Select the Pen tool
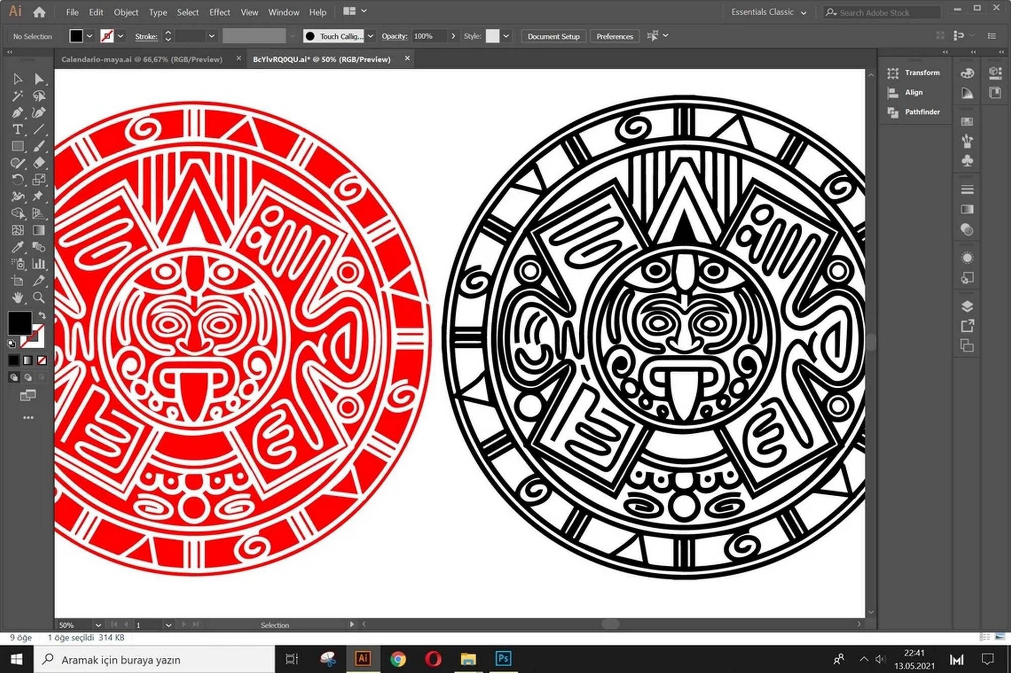 (18, 112)
